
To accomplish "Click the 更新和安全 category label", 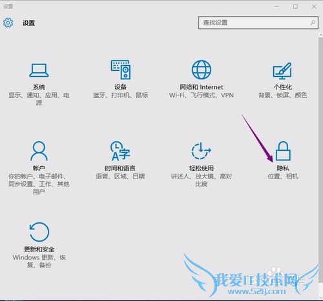I will point(39,249).
